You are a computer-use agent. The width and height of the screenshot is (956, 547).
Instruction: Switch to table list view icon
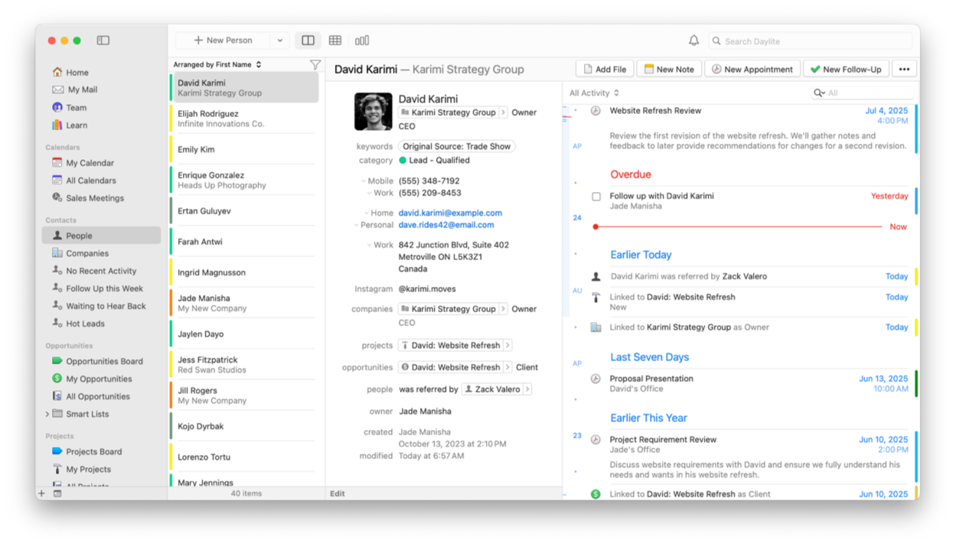[x=335, y=41]
